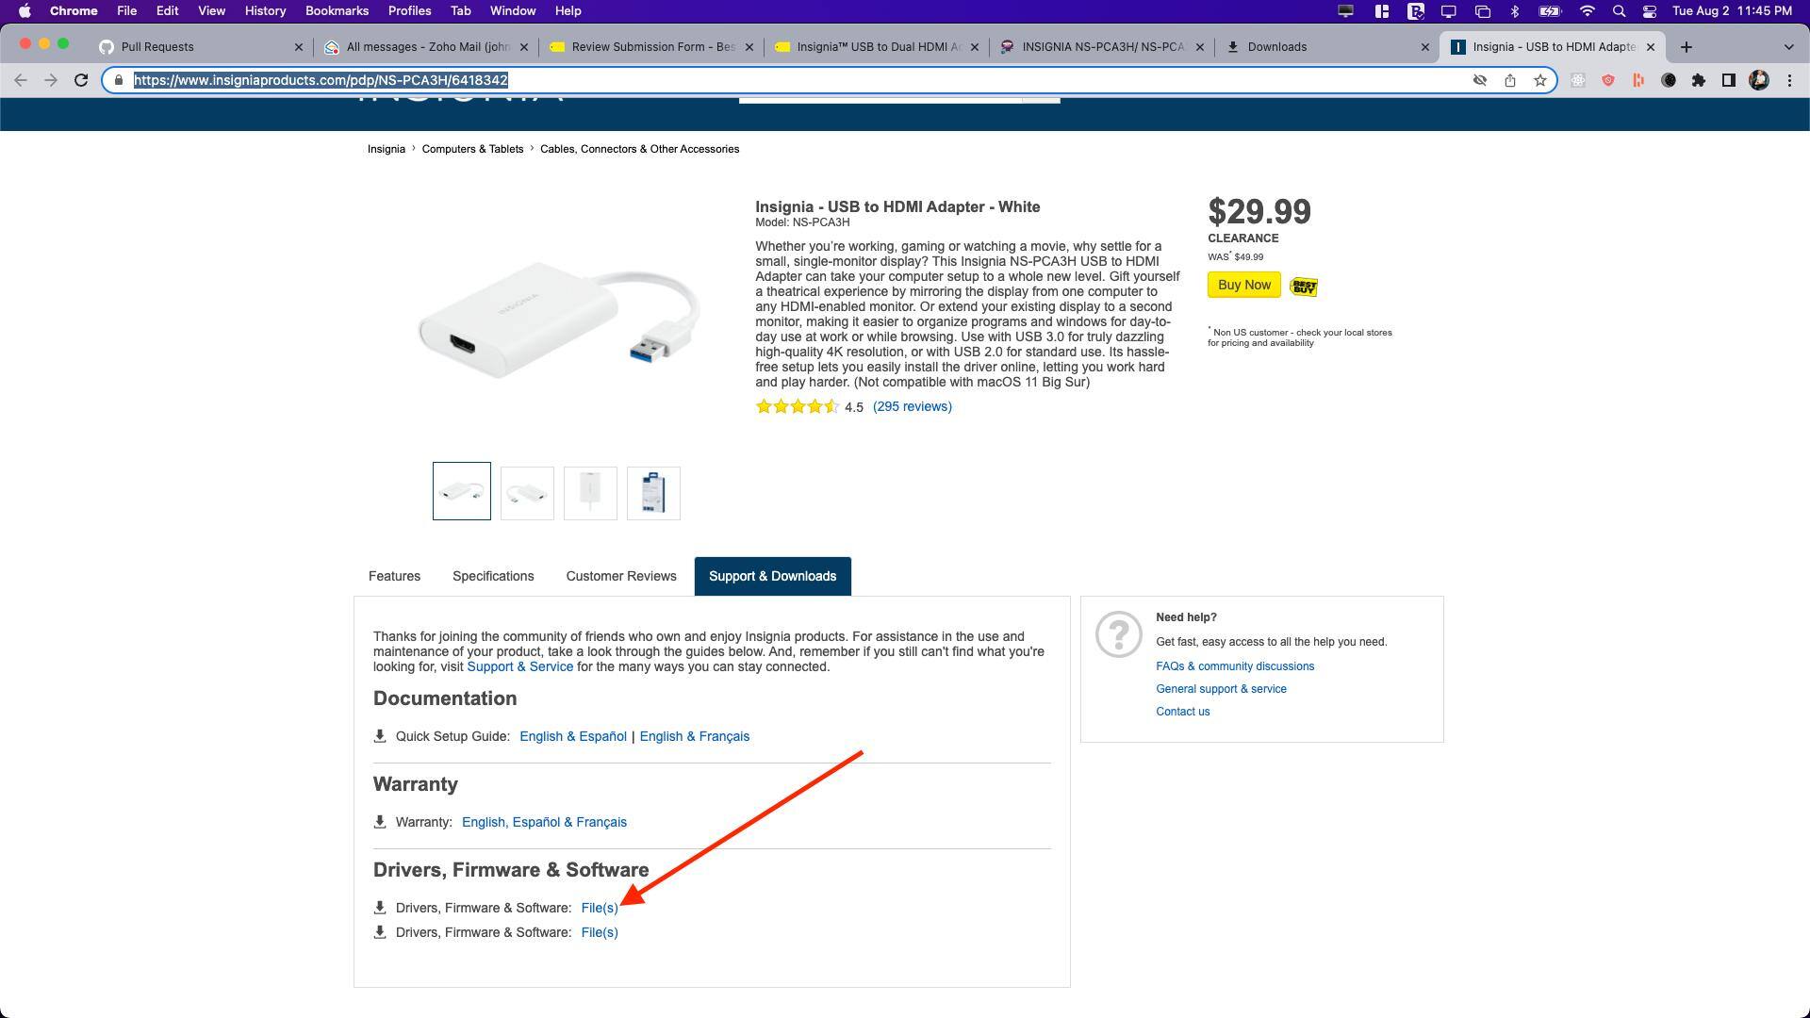
Task: Click the Specifications tab
Action: [492, 576]
